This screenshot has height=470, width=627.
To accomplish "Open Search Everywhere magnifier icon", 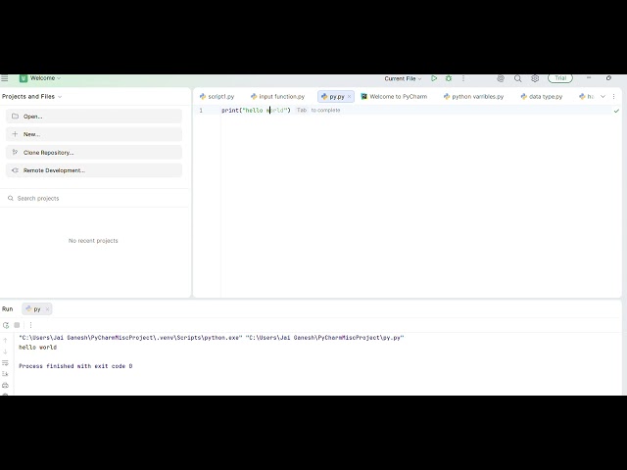I will click(518, 78).
